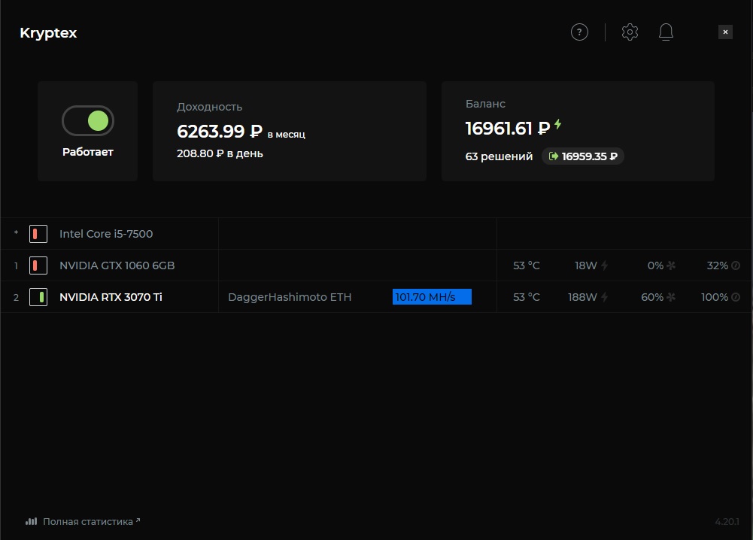This screenshot has width=753, height=540.
Task: Toggle the mining switch labeled Работает
Action: [88, 120]
